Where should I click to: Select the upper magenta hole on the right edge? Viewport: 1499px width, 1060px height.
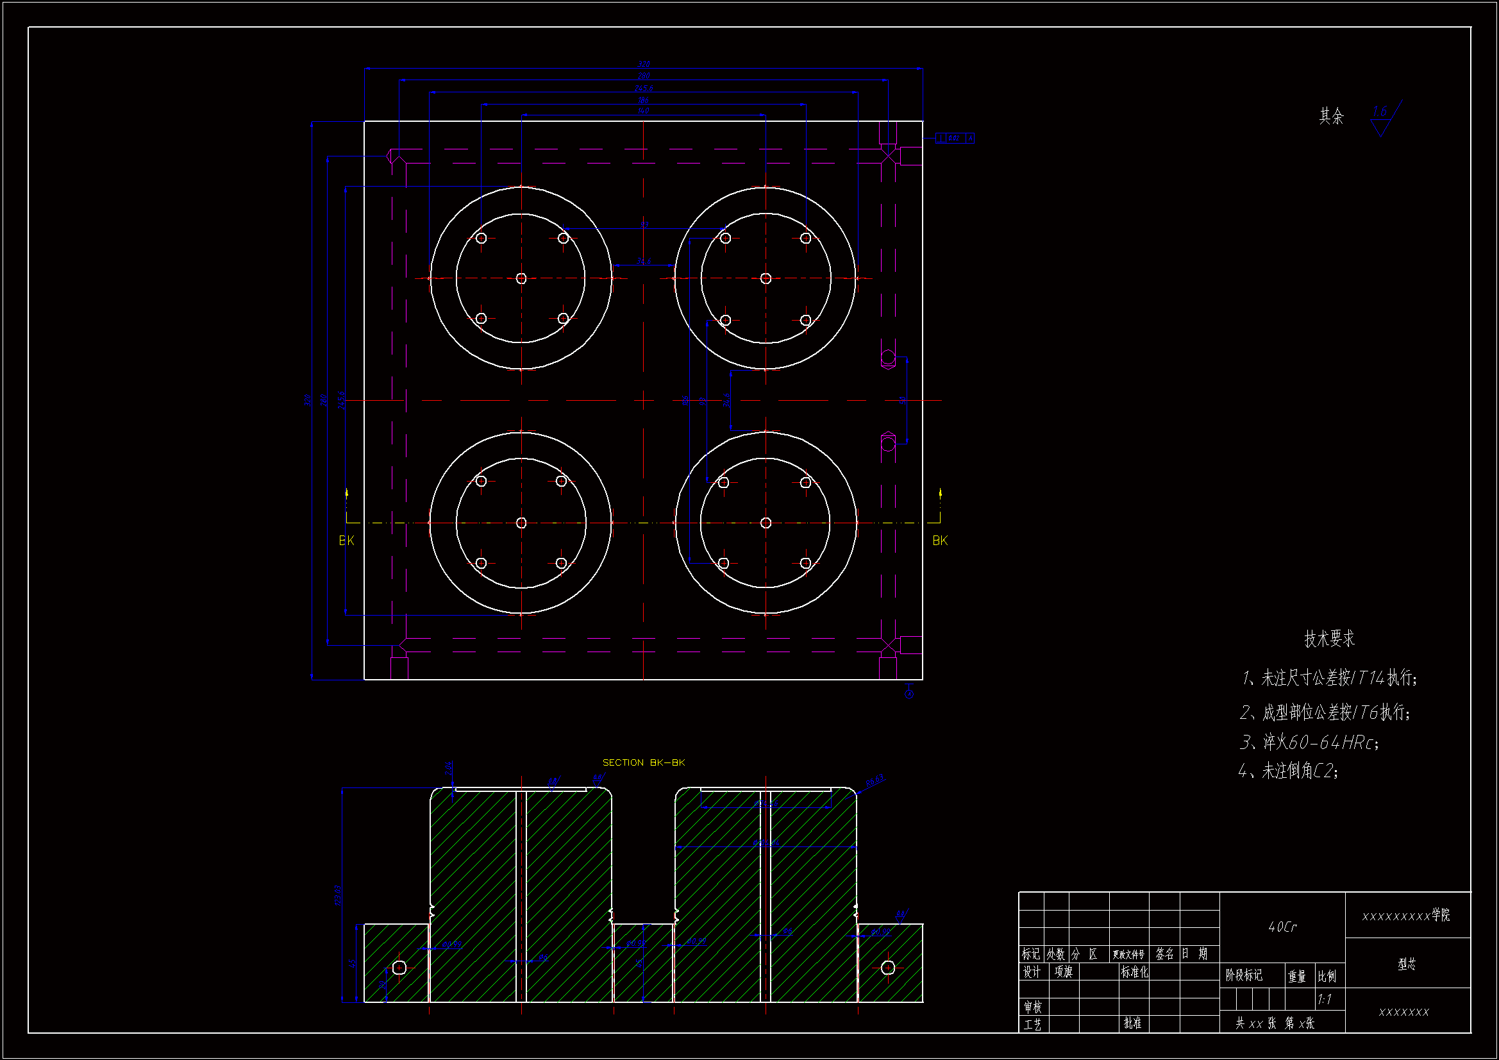click(x=888, y=358)
